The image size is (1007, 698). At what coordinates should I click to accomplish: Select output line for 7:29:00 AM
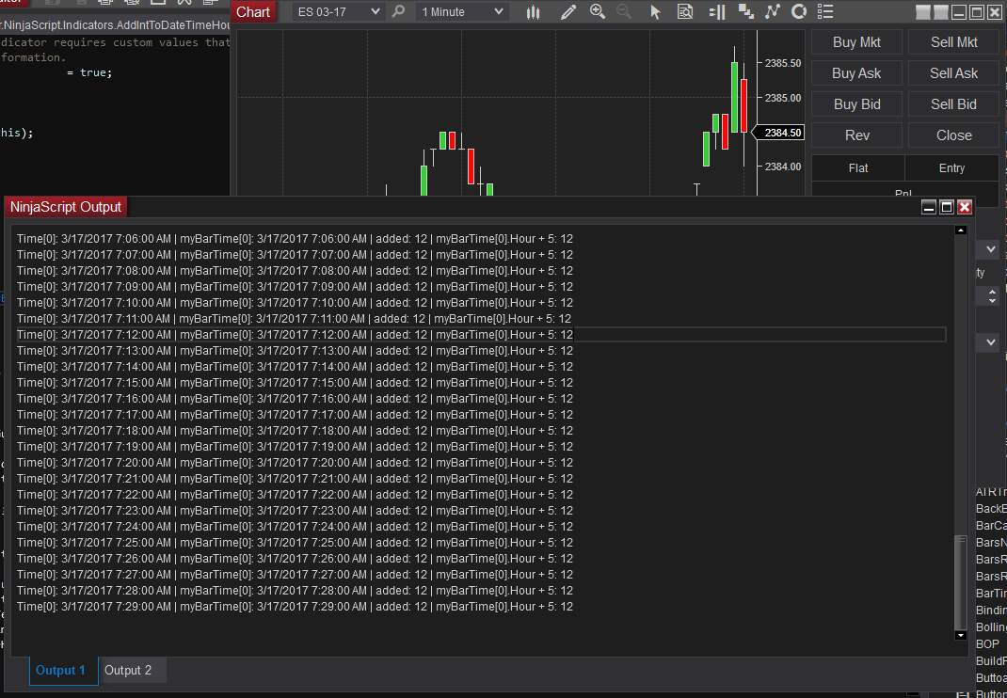tap(295, 606)
